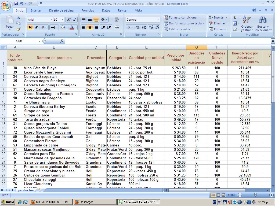
Task: Open Windows Inicio start button
Action: [x=8, y=202]
